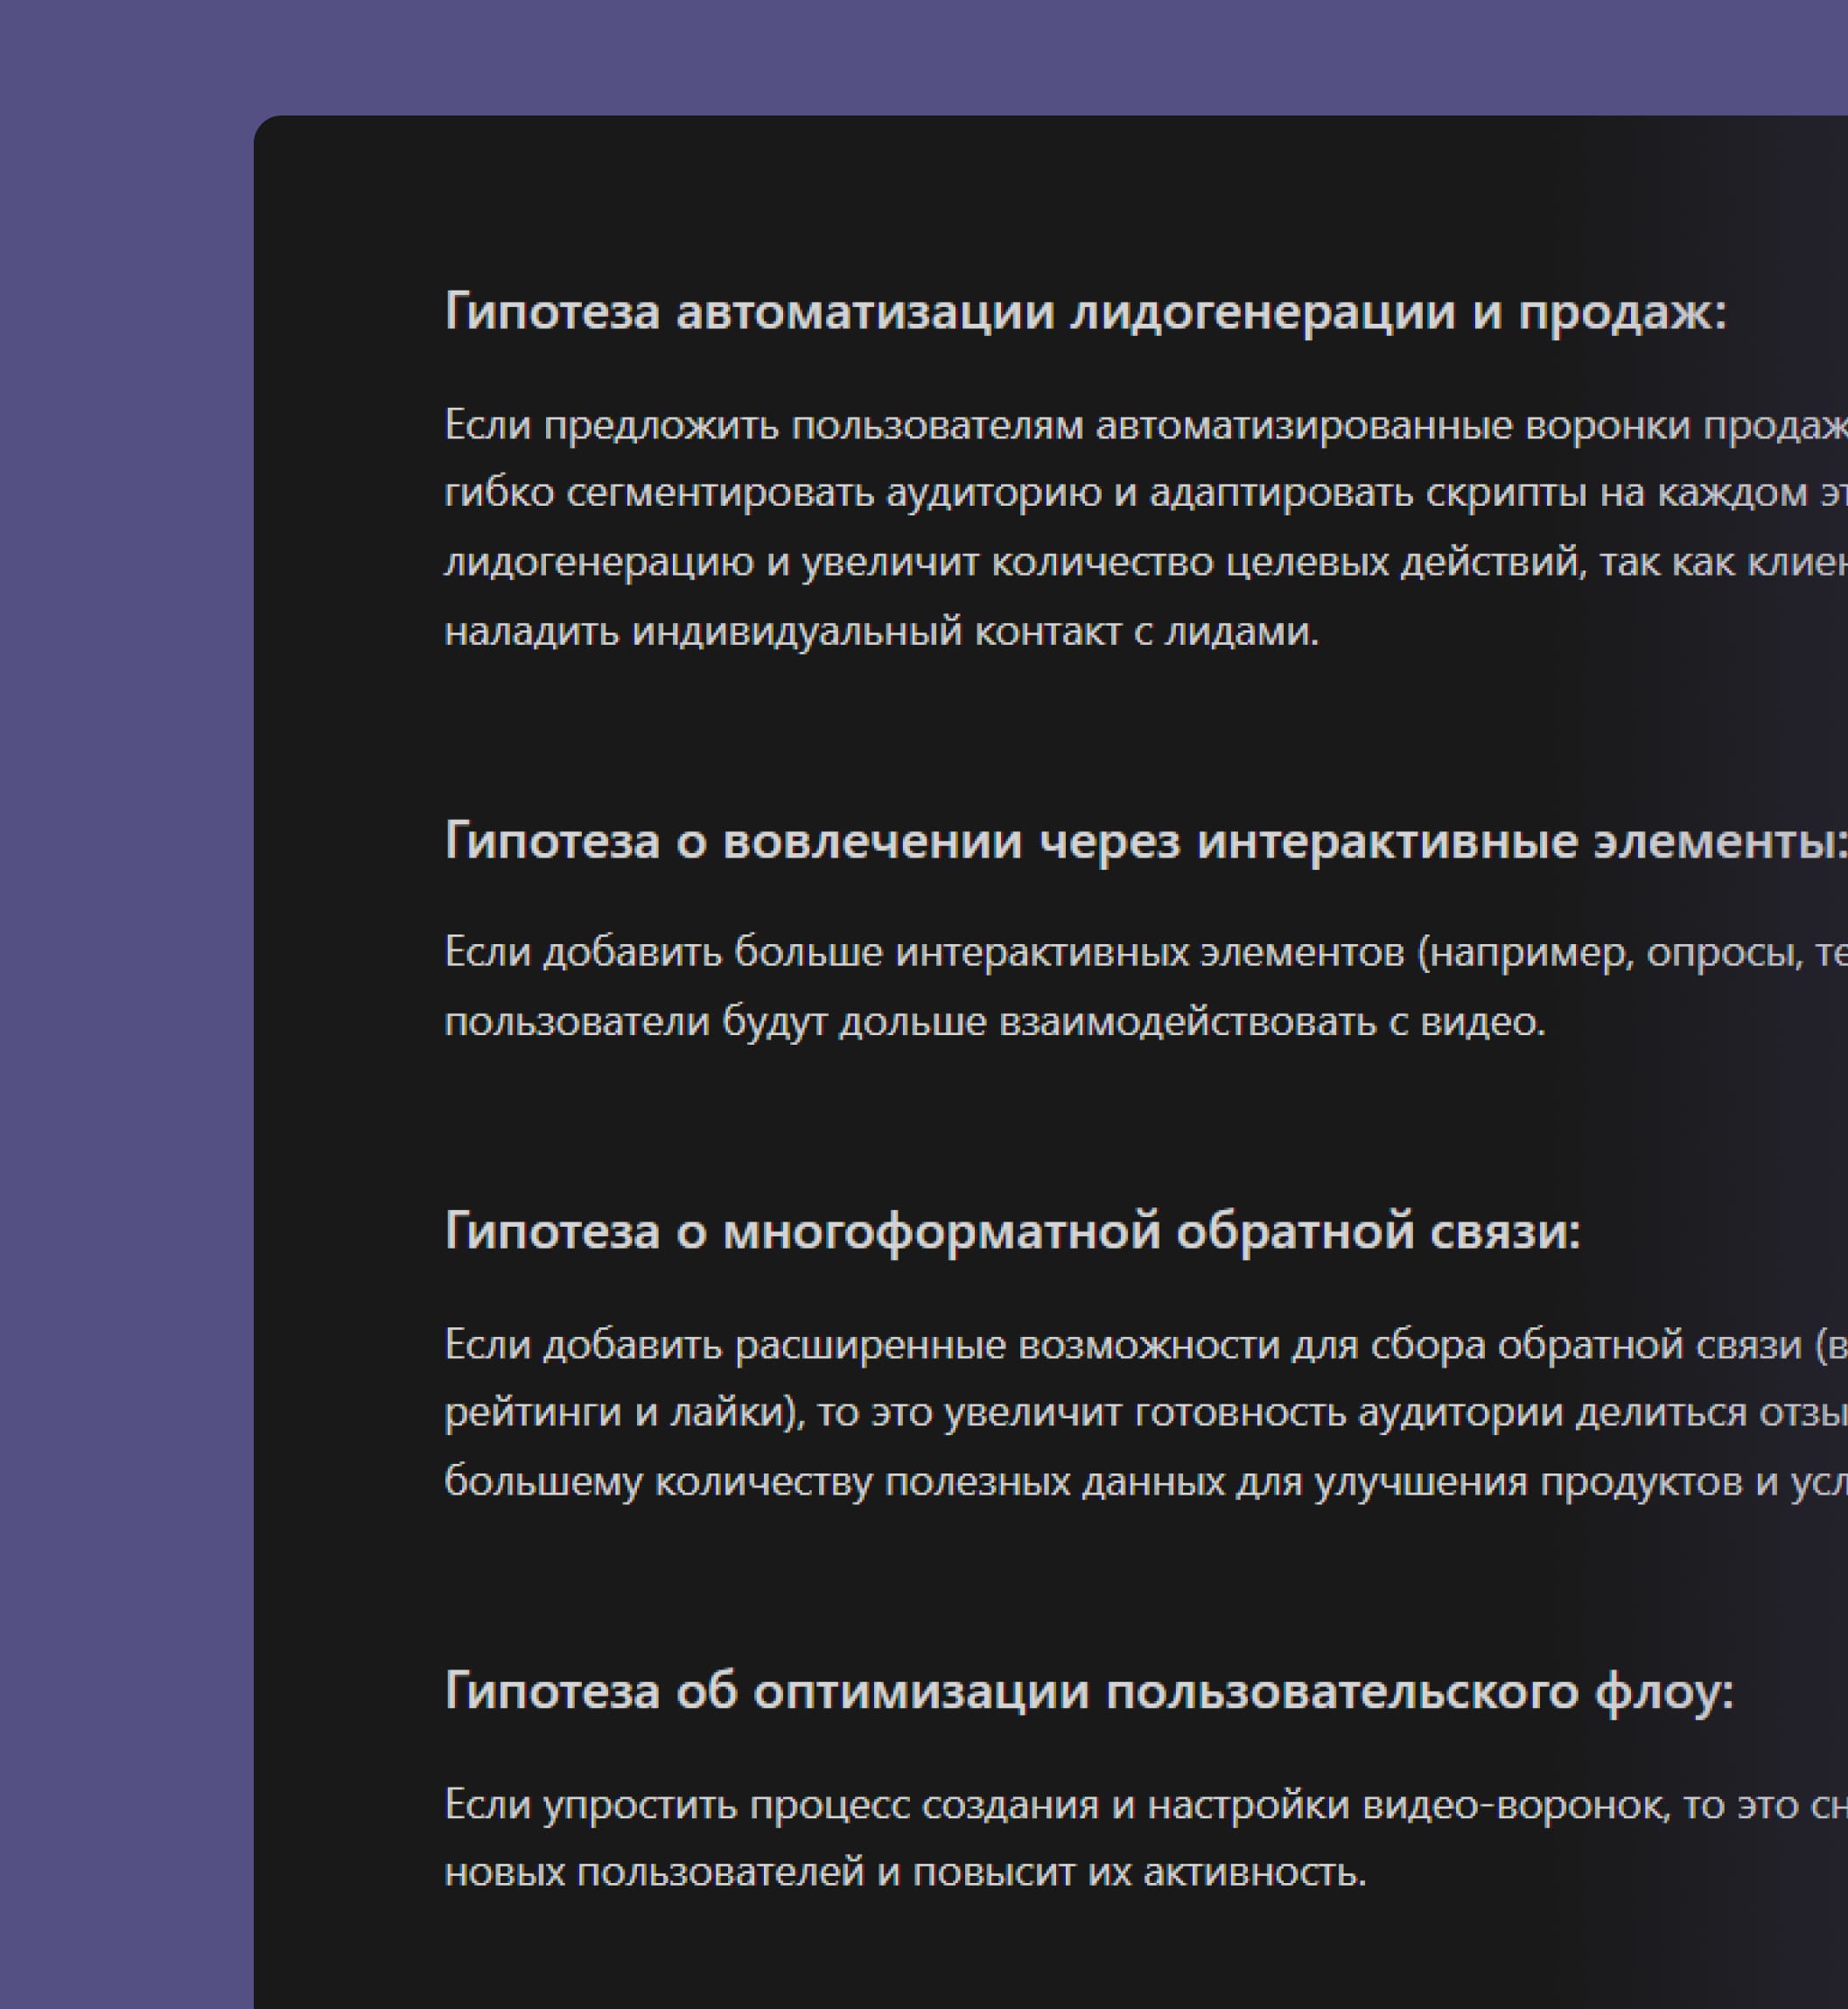Click line starting 'большему количеству полезных данных'
This screenshot has height=2009, width=1848.
(1145, 1481)
